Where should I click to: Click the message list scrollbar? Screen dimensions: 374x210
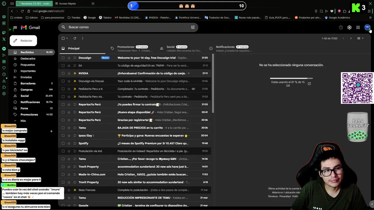click(213, 83)
